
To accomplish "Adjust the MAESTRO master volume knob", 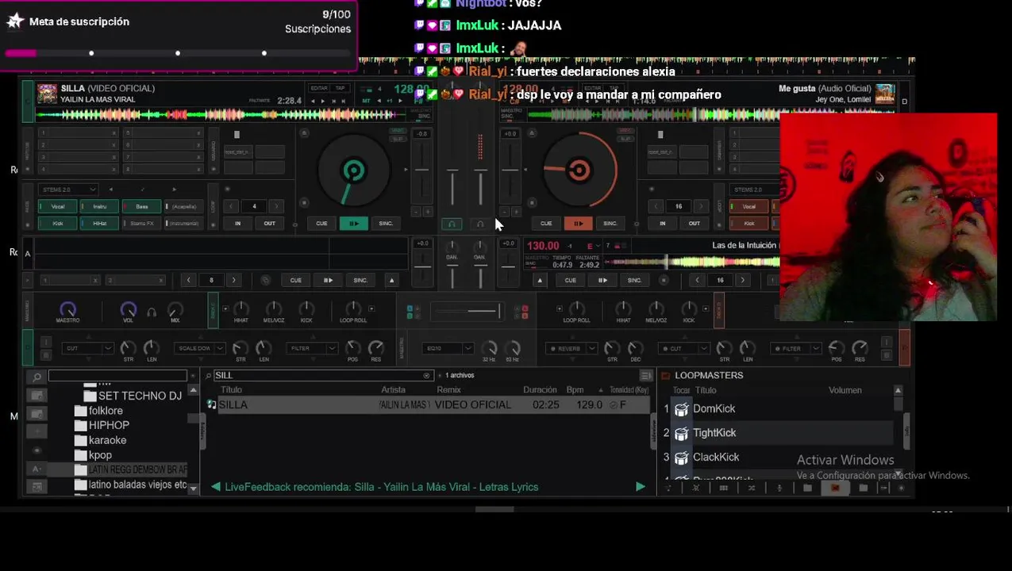I will (67, 308).
